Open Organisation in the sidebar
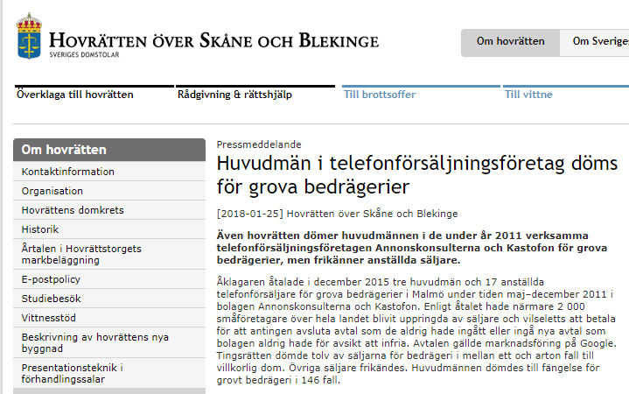Viewport: 629px width, 394px height. 109,191
